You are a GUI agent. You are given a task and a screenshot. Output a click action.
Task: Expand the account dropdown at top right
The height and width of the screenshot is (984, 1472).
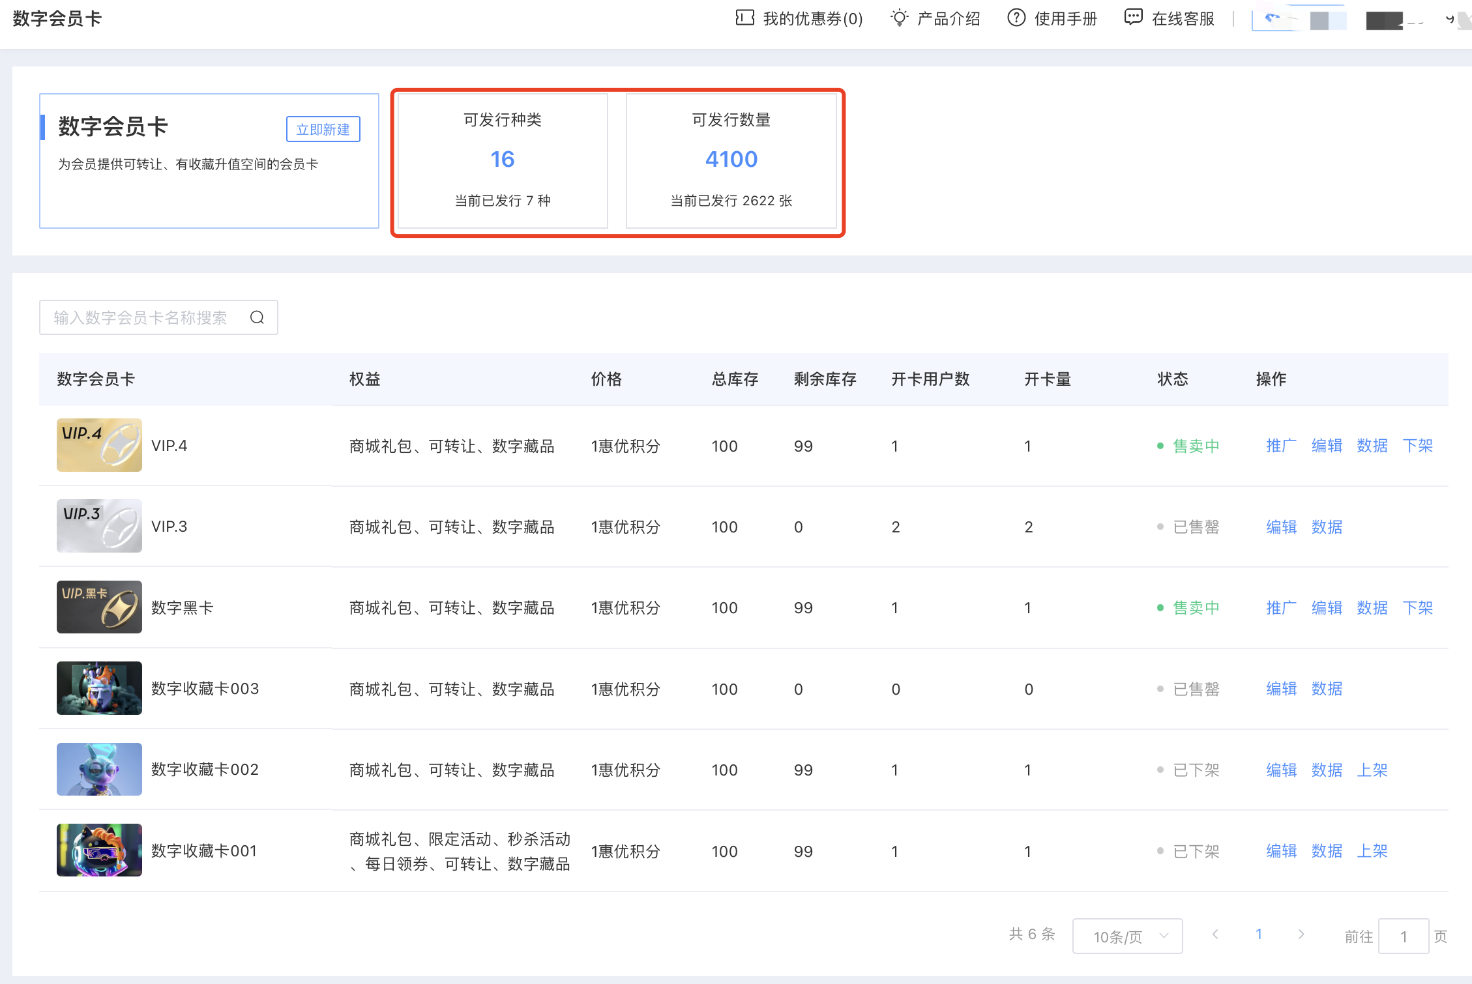click(1449, 19)
